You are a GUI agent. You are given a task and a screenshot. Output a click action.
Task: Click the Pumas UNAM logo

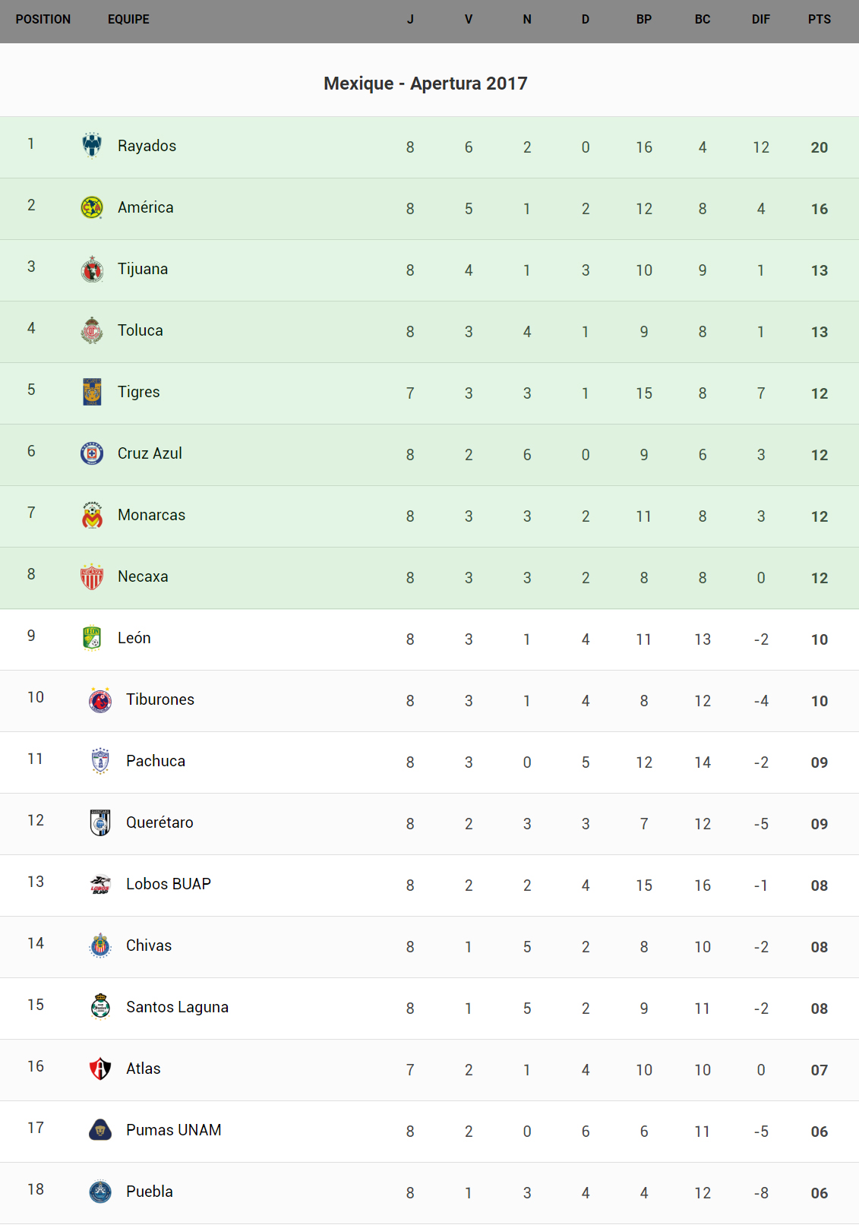point(100,1130)
